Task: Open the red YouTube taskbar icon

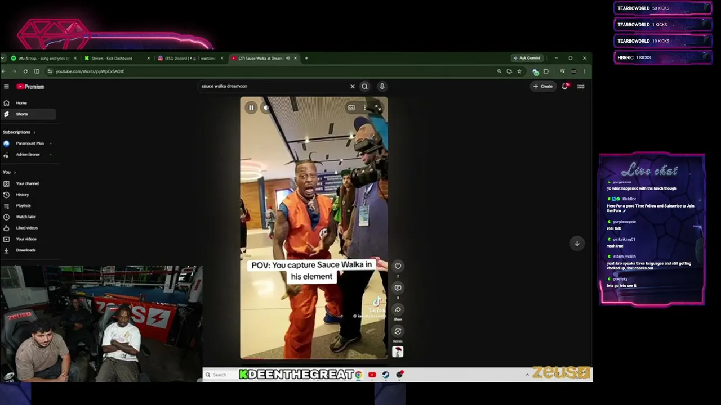Action: pyautogui.click(x=372, y=375)
